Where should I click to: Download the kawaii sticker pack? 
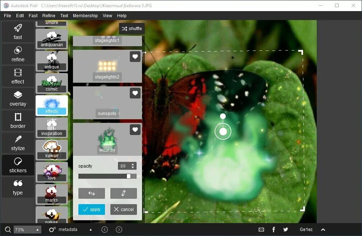(x=52, y=150)
